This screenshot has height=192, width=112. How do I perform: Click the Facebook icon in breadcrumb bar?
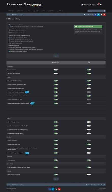tap(95, 15)
